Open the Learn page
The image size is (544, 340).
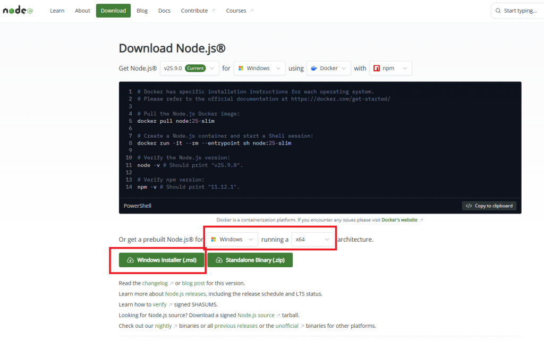tap(57, 11)
